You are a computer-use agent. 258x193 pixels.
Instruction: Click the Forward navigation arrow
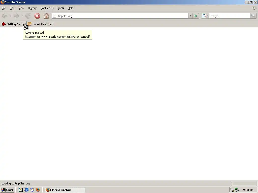click(16, 16)
